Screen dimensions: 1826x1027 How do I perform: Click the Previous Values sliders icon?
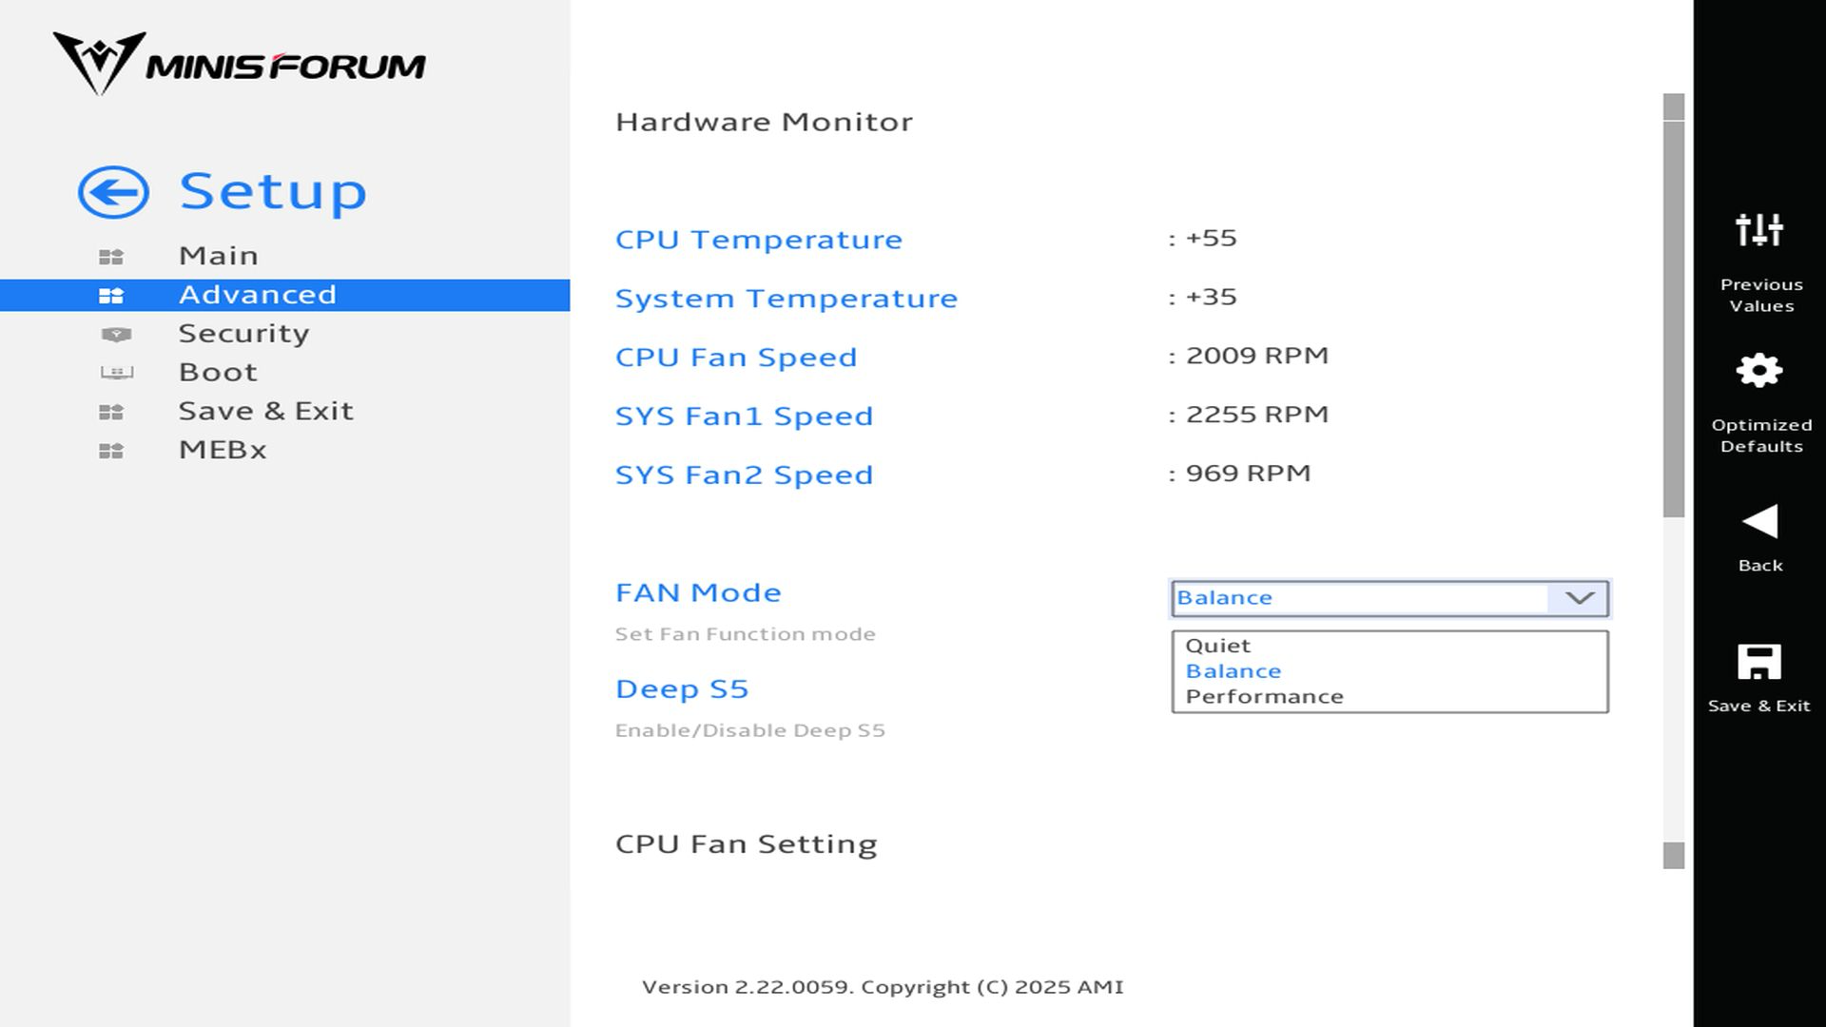click(1759, 230)
